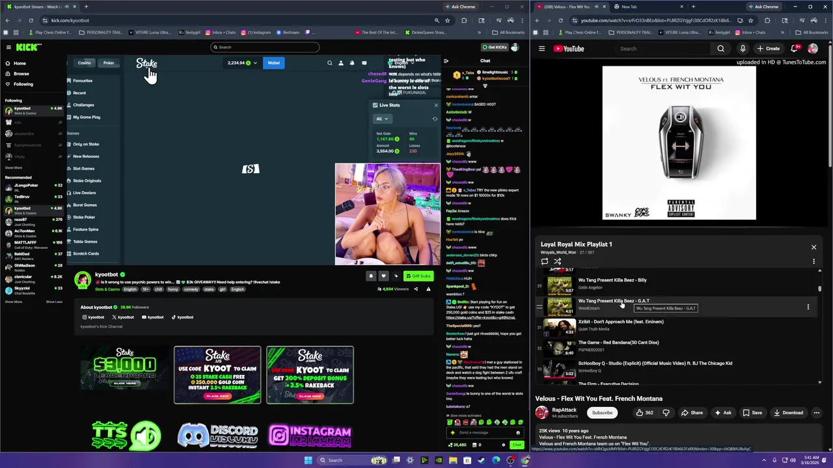Screen dimensions: 833x468
Task: Click Download under the YouTube video
Action: 788,412
